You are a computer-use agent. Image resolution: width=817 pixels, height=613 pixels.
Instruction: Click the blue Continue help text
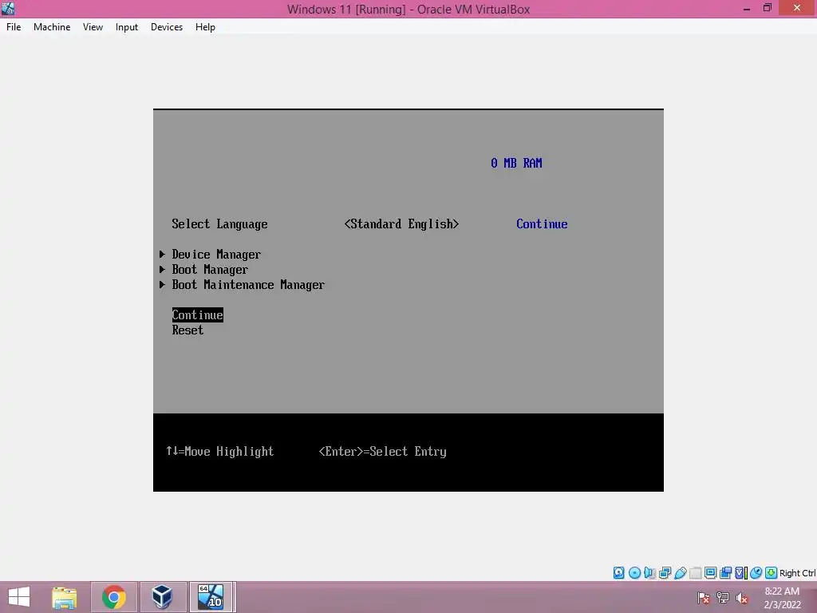click(542, 224)
